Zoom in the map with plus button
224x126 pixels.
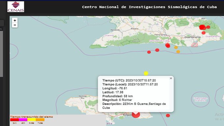point(15,20)
